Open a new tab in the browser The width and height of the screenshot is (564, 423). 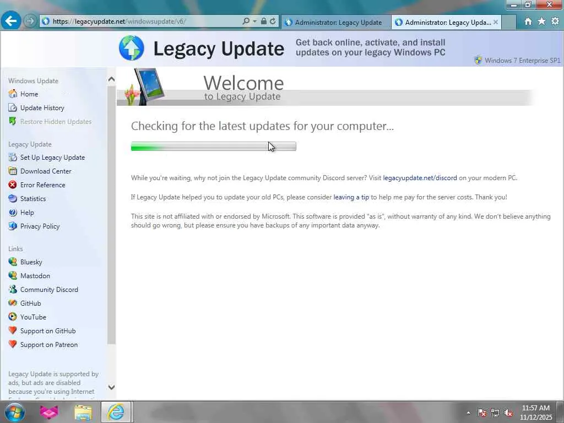pyautogui.click(x=508, y=22)
